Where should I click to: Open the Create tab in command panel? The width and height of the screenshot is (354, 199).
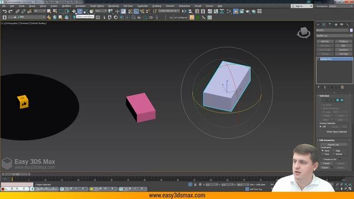click(x=318, y=24)
